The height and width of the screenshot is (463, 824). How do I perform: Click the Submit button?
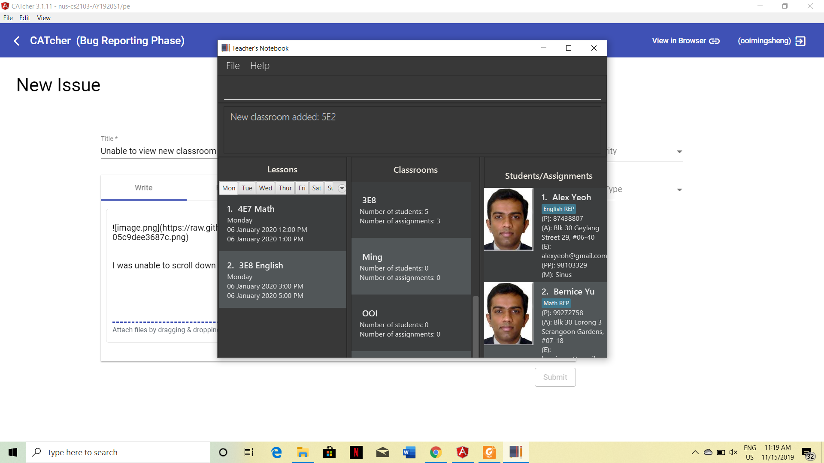(555, 377)
